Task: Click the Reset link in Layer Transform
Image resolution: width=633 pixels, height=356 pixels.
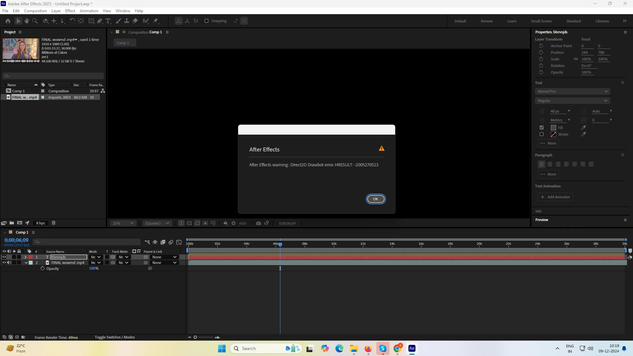Action: coord(586,39)
